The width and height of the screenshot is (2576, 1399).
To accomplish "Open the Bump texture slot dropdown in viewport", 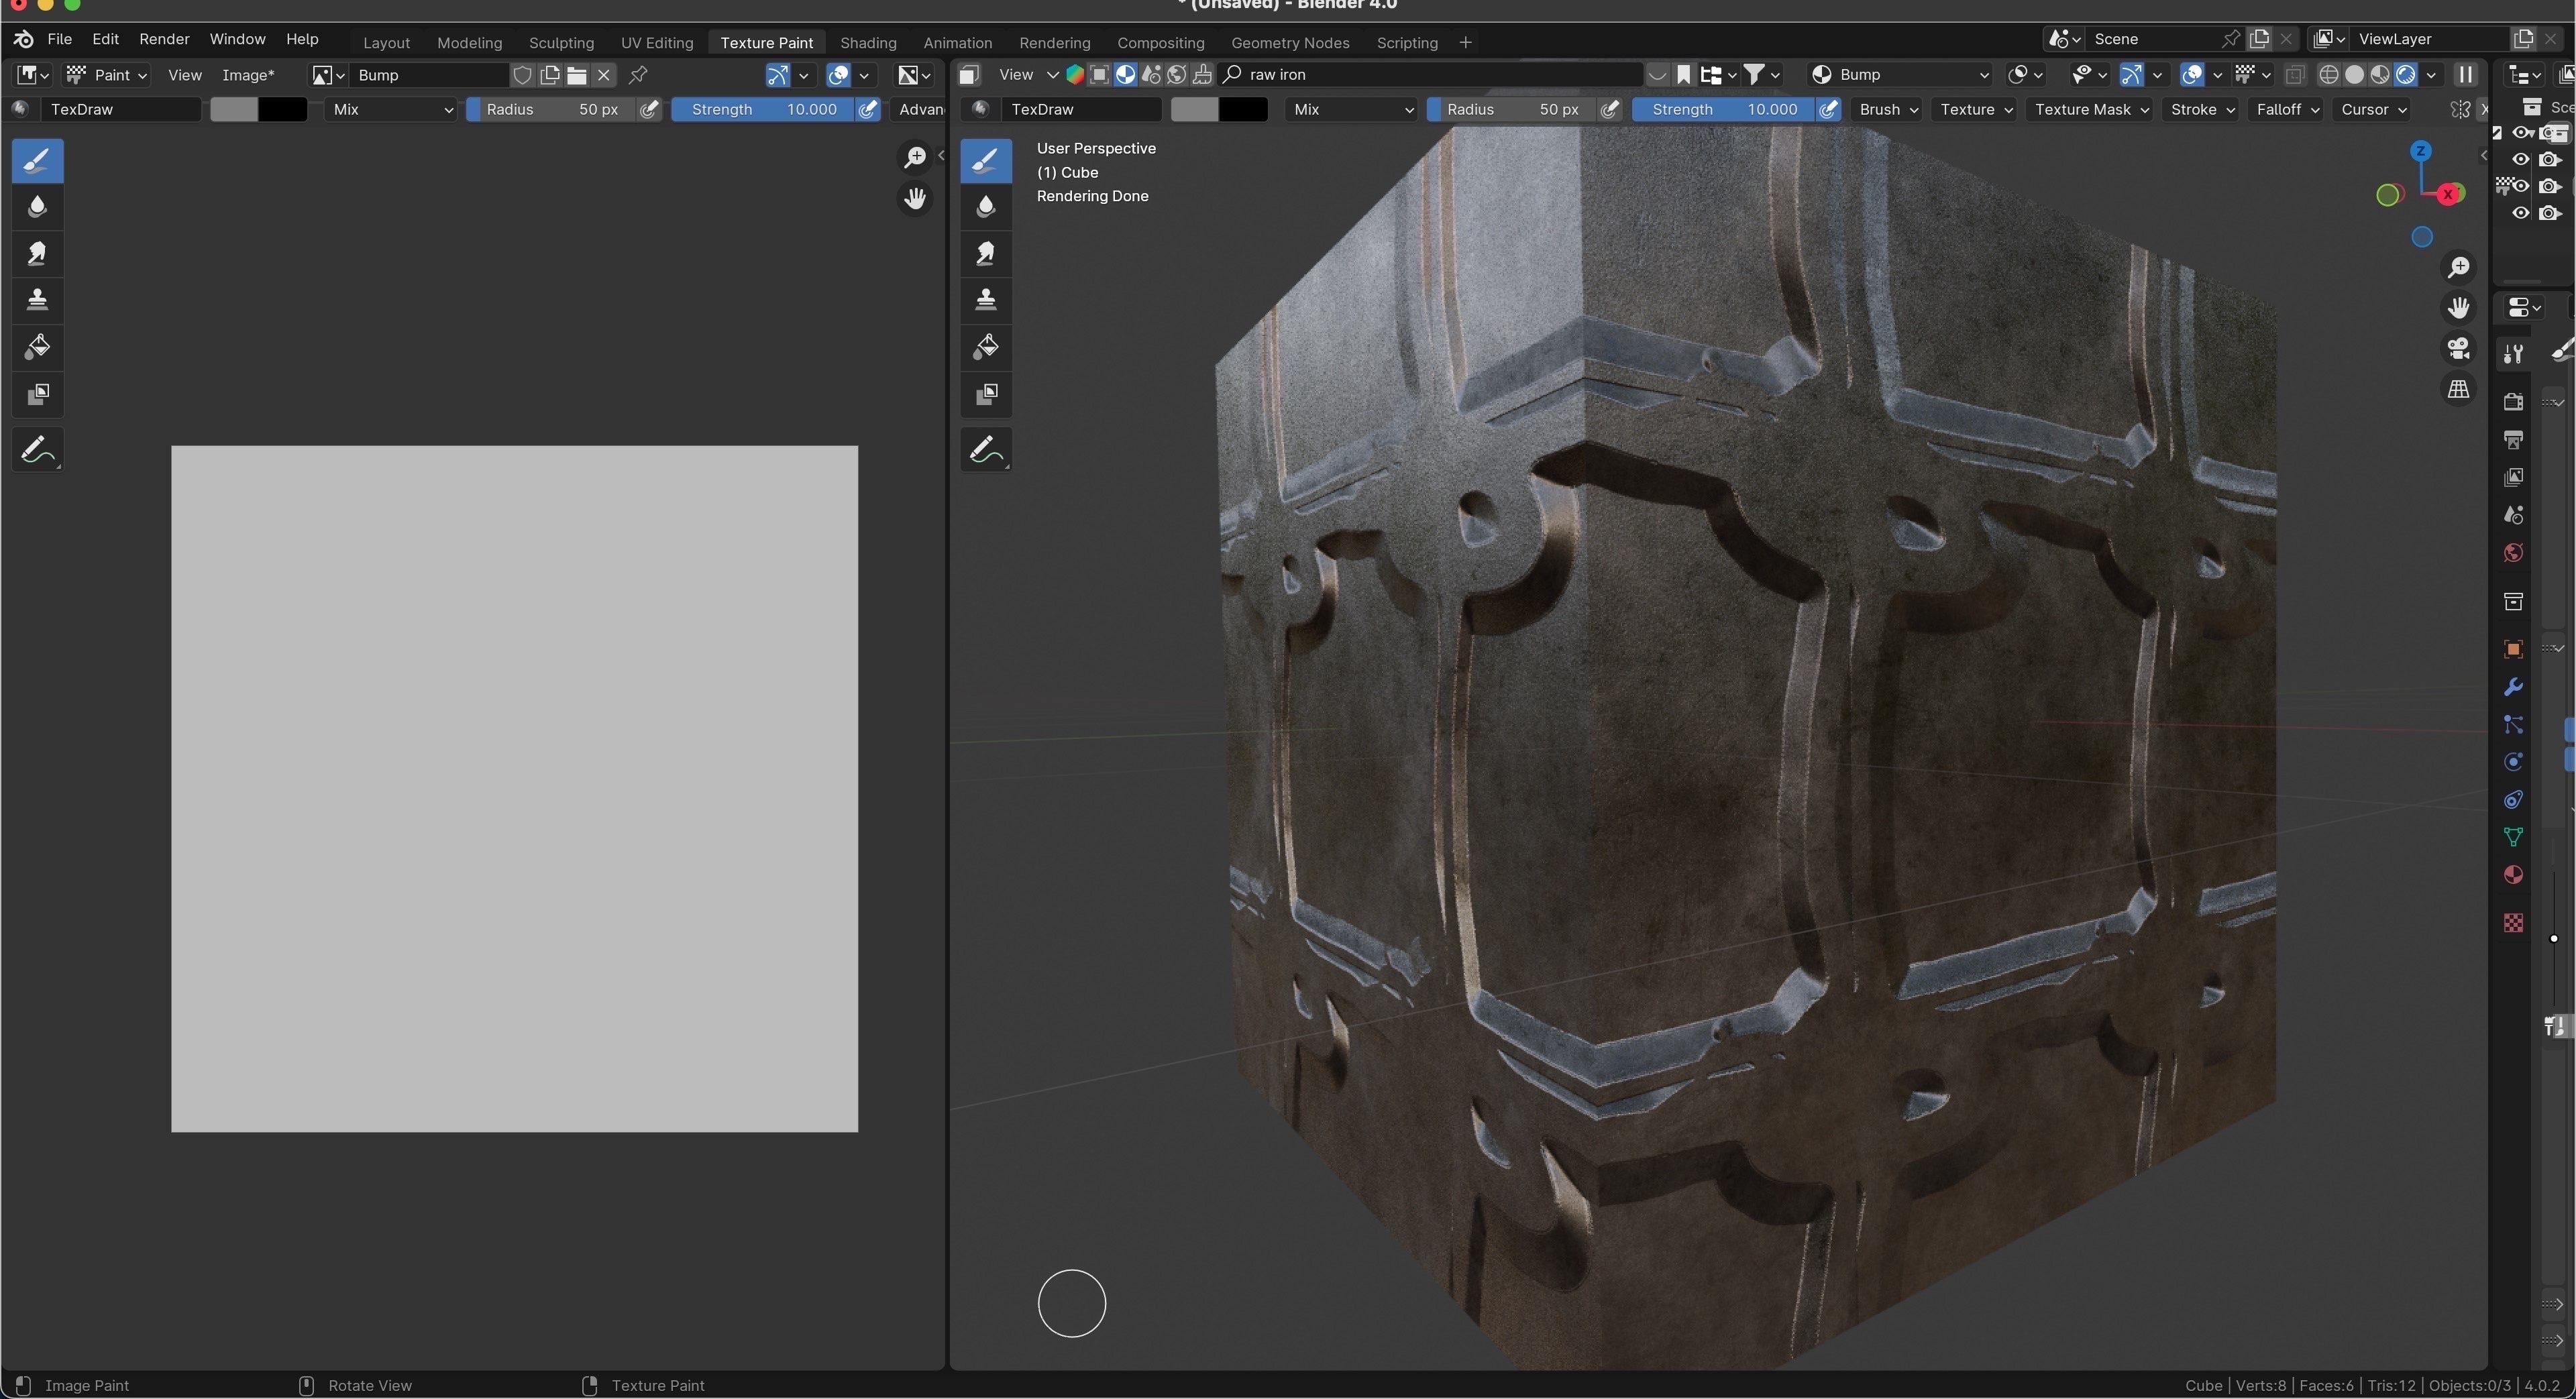I will tap(1901, 75).
